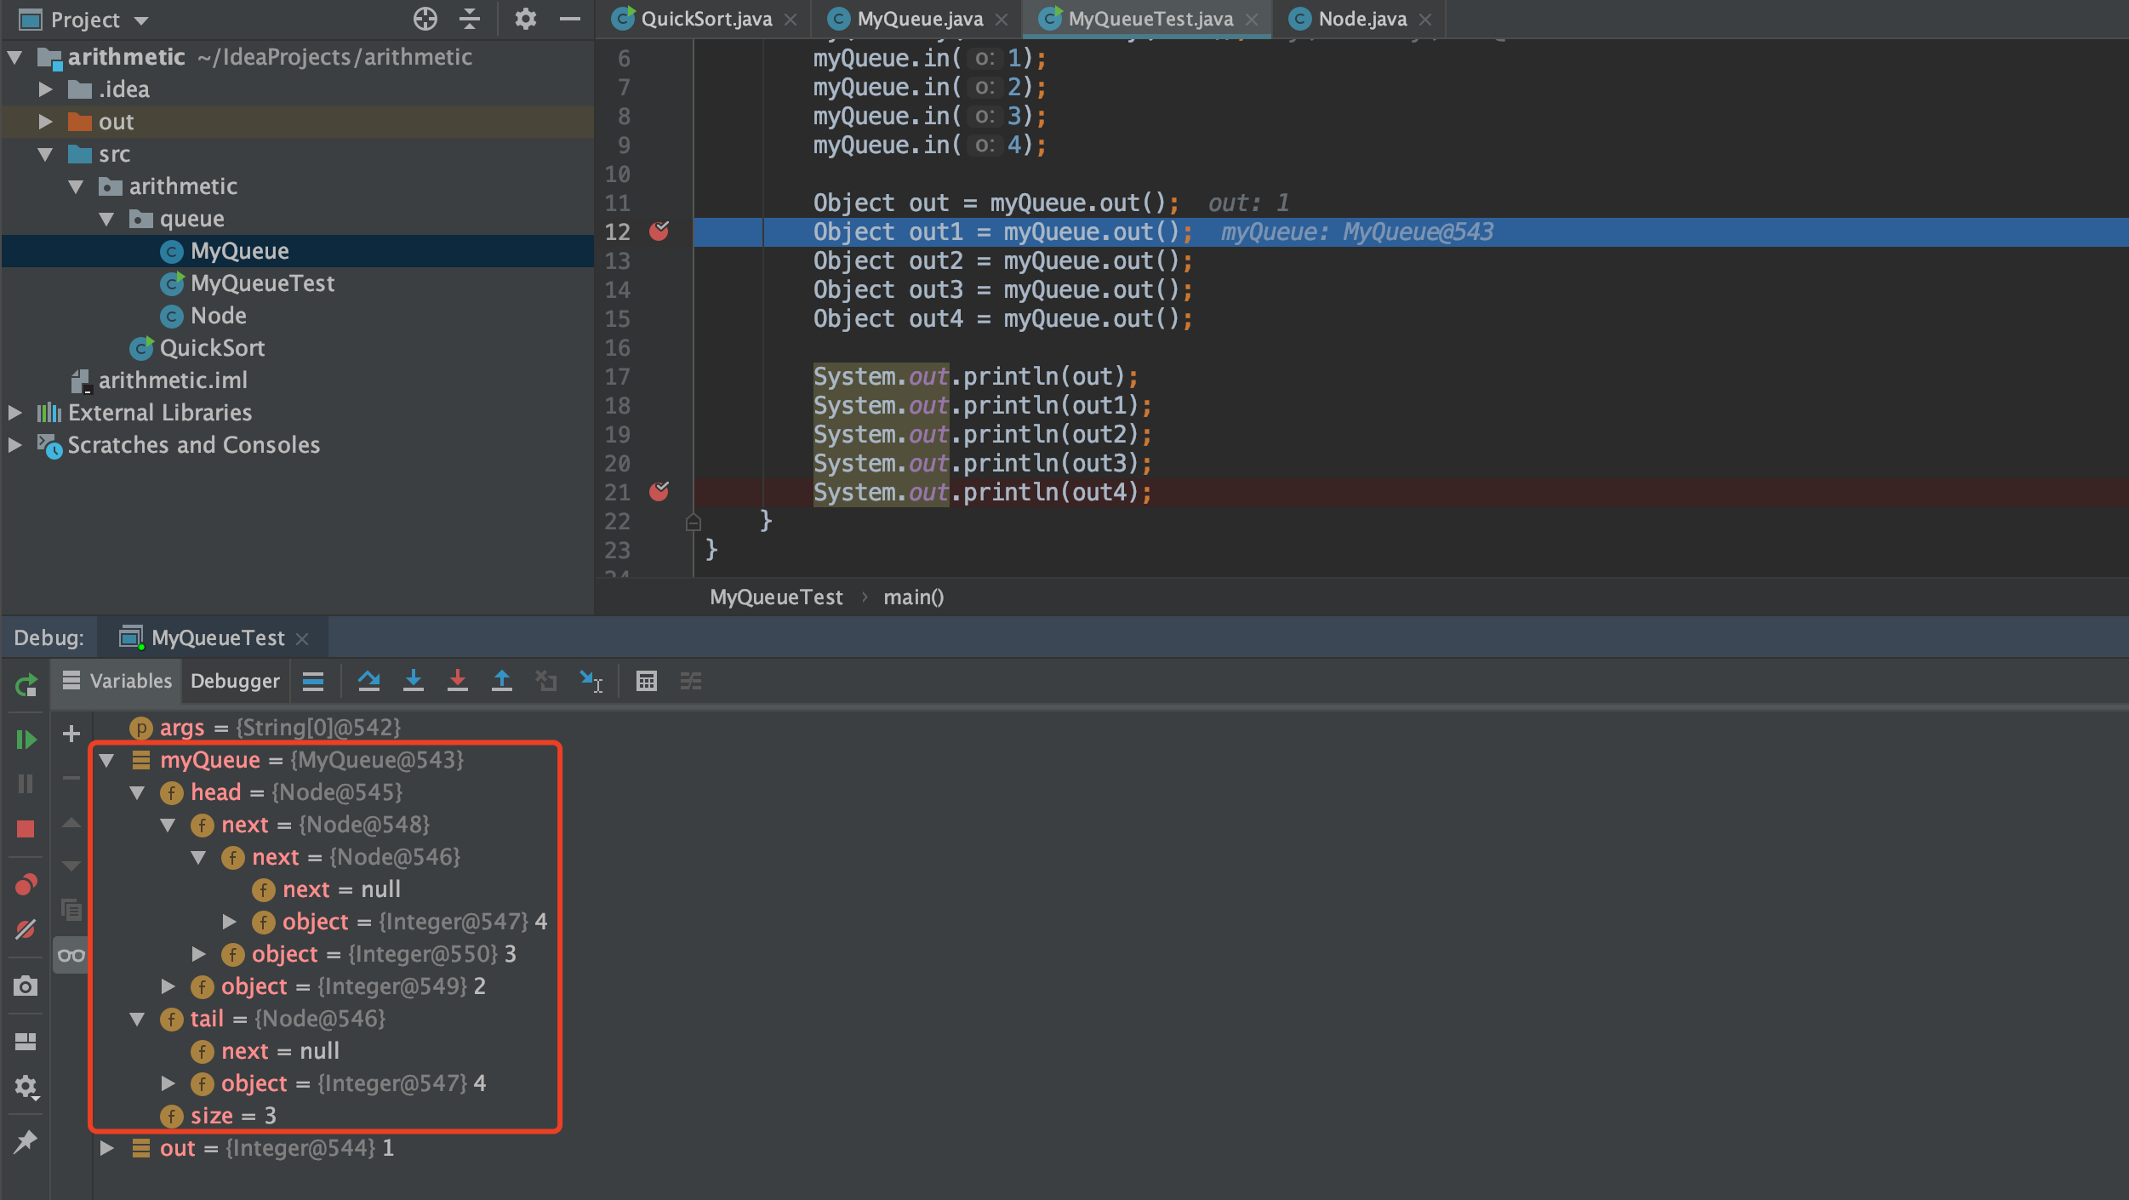Click the Resume Program green icon
Image resolution: width=2129 pixels, height=1200 pixels.
coord(26,739)
